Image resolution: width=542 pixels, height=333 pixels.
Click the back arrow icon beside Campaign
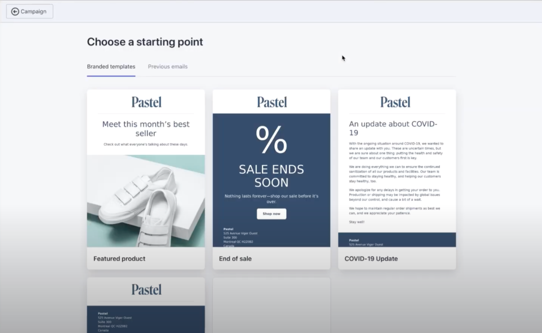click(15, 12)
